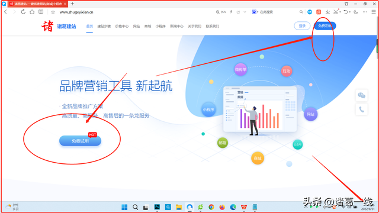
Task: Go back to the previous page
Action: (x=6, y=12)
